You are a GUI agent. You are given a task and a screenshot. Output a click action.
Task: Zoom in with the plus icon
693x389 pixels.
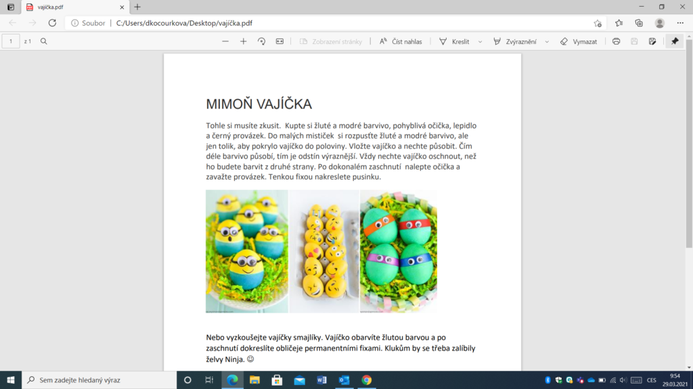(x=244, y=41)
